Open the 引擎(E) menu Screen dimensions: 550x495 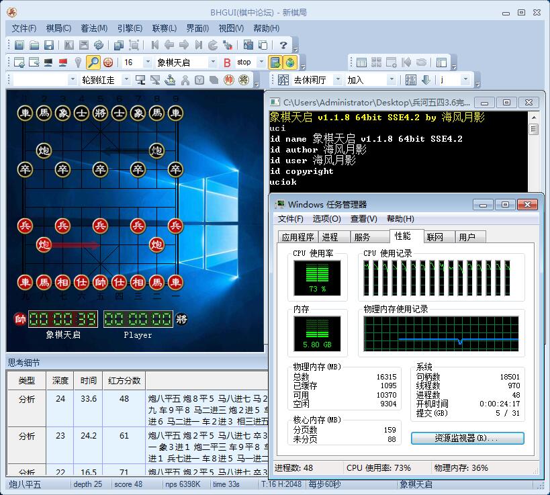(x=130, y=28)
